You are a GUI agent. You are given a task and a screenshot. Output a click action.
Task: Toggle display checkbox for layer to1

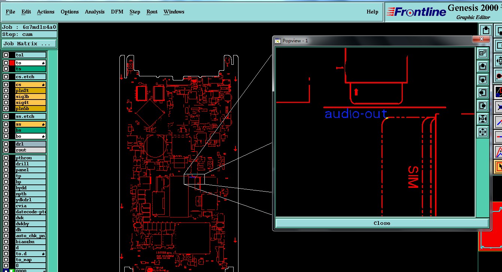pos(6,55)
